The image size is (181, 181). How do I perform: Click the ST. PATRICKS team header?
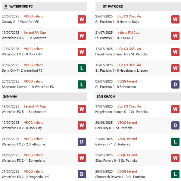113,6
